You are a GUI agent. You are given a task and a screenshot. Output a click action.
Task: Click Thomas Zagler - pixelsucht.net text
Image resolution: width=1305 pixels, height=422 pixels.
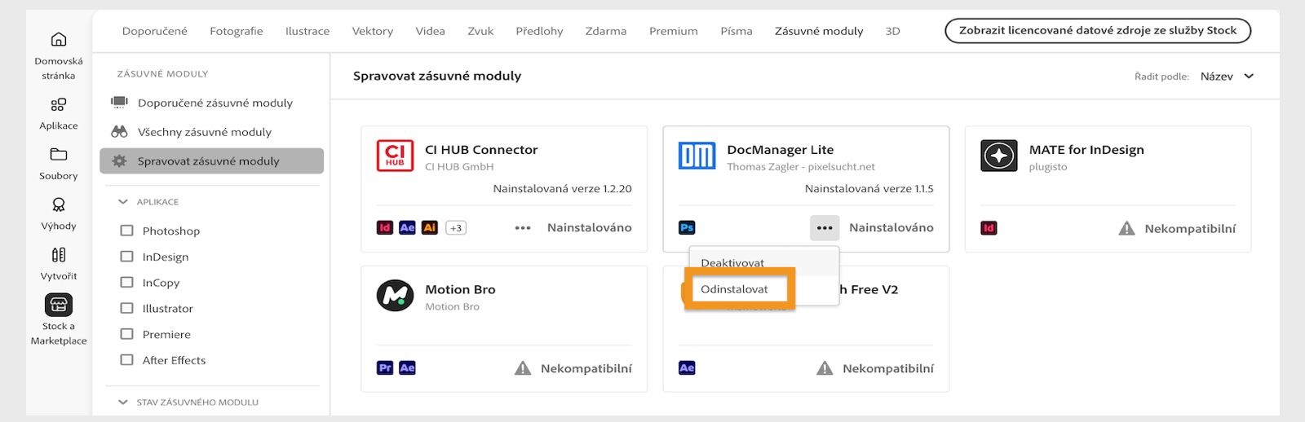[801, 167]
